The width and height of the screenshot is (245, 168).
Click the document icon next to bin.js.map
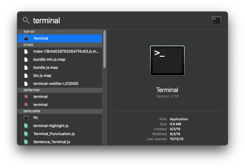coord(26,76)
